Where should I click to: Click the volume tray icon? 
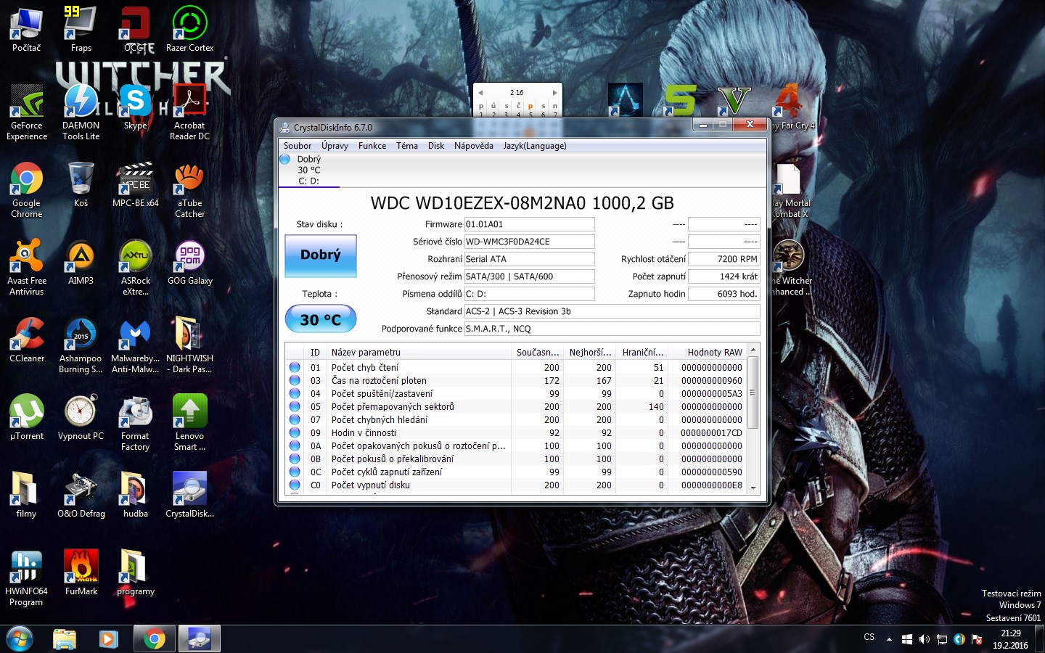click(x=924, y=639)
